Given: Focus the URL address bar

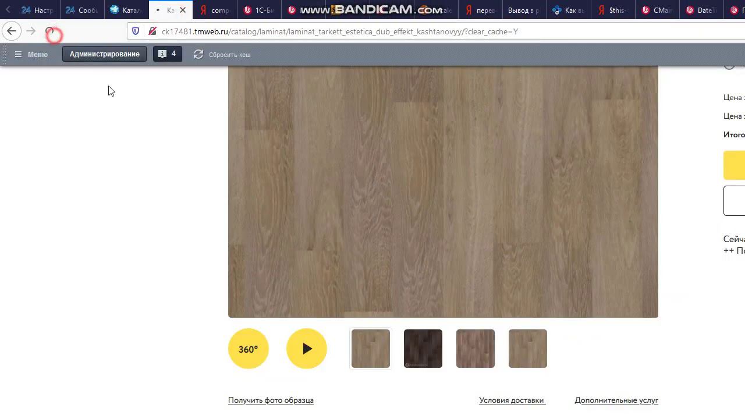Looking at the screenshot, I should [x=437, y=31].
